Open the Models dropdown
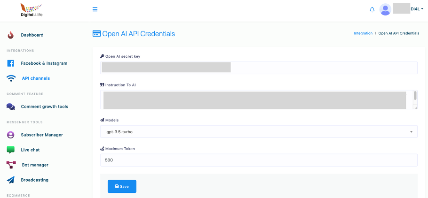 (x=259, y=132)
